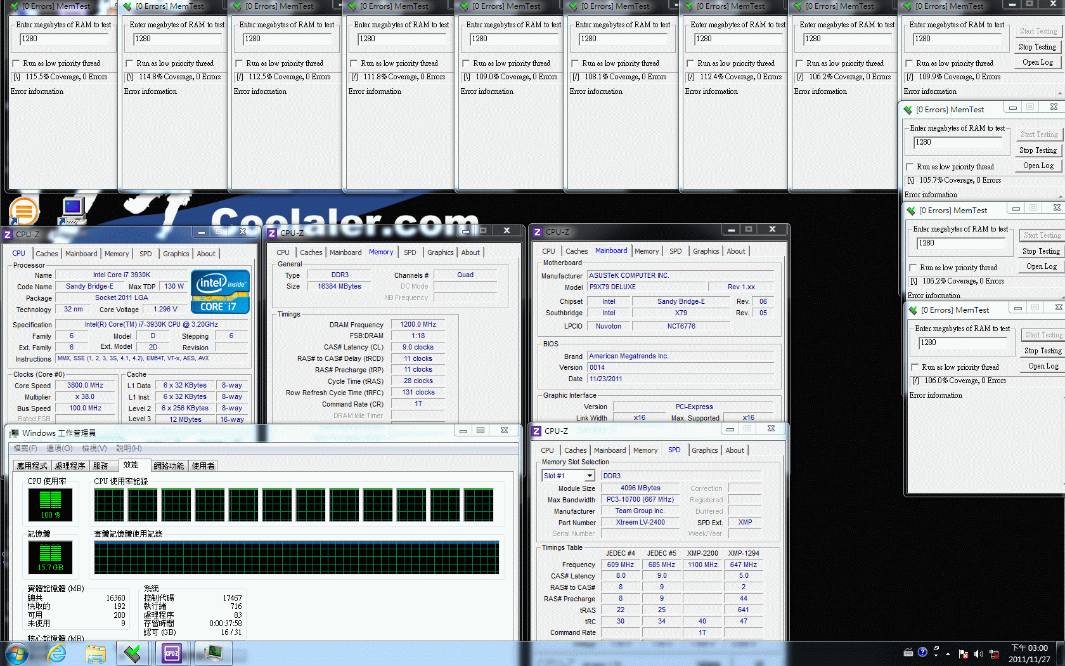Click title icon of CPU-Z SPD window
This screenshot has width=1065, height=666.
click(x=536, y=431)
